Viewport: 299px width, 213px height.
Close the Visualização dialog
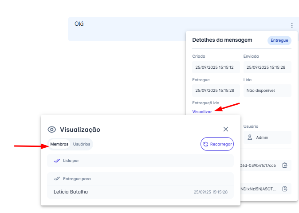click(x=226, y=129)
